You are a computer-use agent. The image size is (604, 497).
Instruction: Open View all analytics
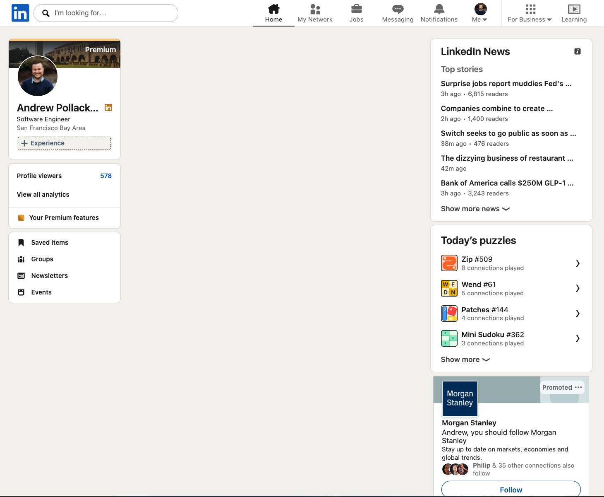[x=43, y=195]
